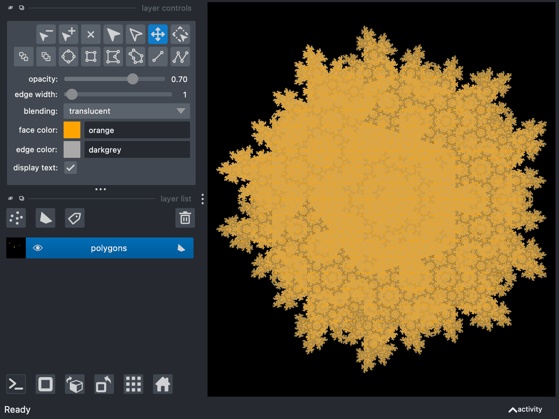Select the add path tool
Viewport: 559px width, 419px height.
point(180,57)
